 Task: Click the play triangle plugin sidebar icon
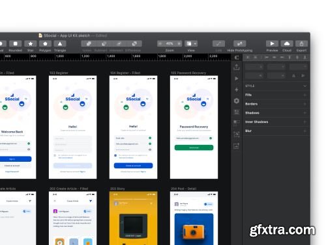pyautogui.click(x=237, y=79)
